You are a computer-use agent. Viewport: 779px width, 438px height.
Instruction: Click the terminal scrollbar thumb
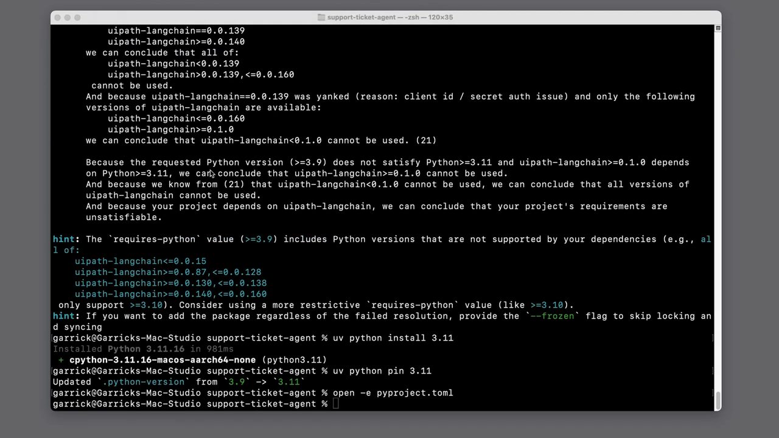pyautogui.click(x=718, y=401)
